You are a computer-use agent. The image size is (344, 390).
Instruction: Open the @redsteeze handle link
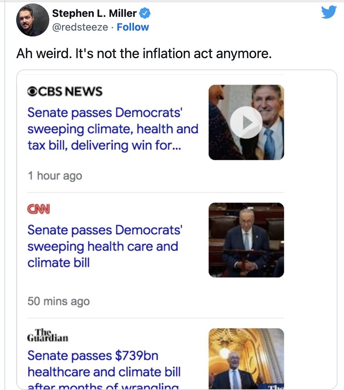80,27
